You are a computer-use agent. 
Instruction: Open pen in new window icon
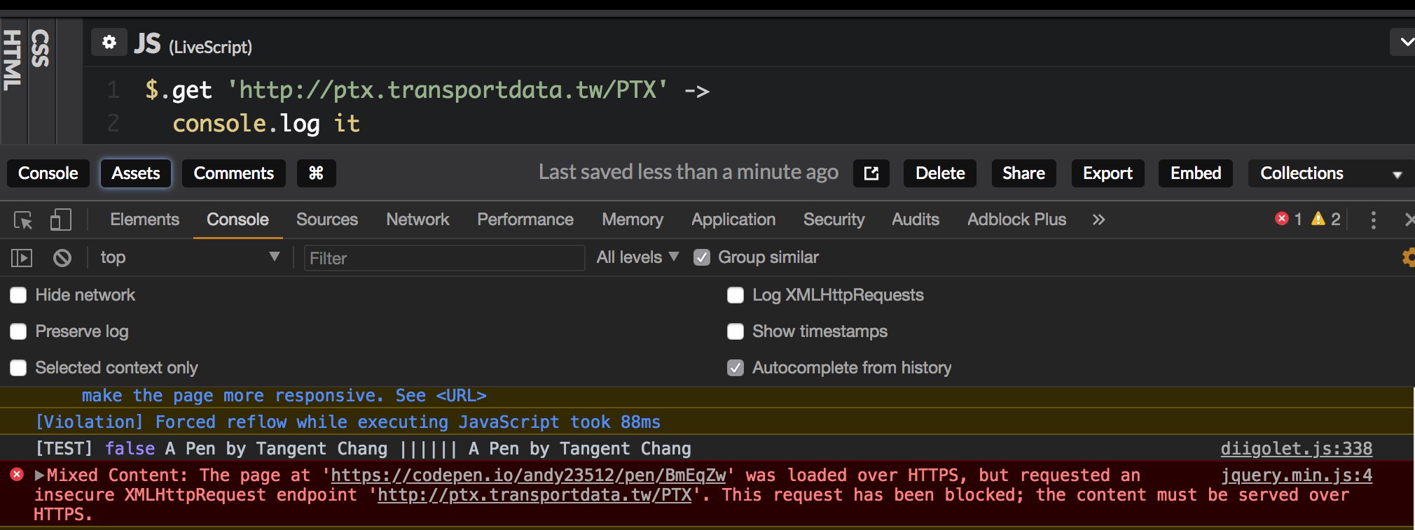coord(871,173)
